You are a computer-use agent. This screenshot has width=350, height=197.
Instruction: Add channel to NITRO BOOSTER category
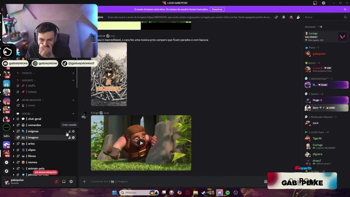tap(73, 100)
